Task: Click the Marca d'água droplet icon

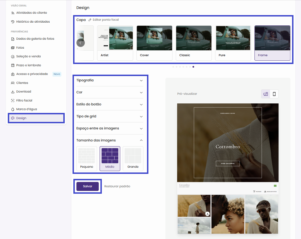Action: [13, 109]
